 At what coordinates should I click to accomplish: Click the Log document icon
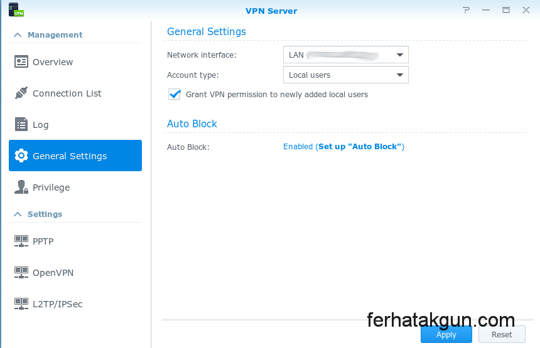click(21, 125)
